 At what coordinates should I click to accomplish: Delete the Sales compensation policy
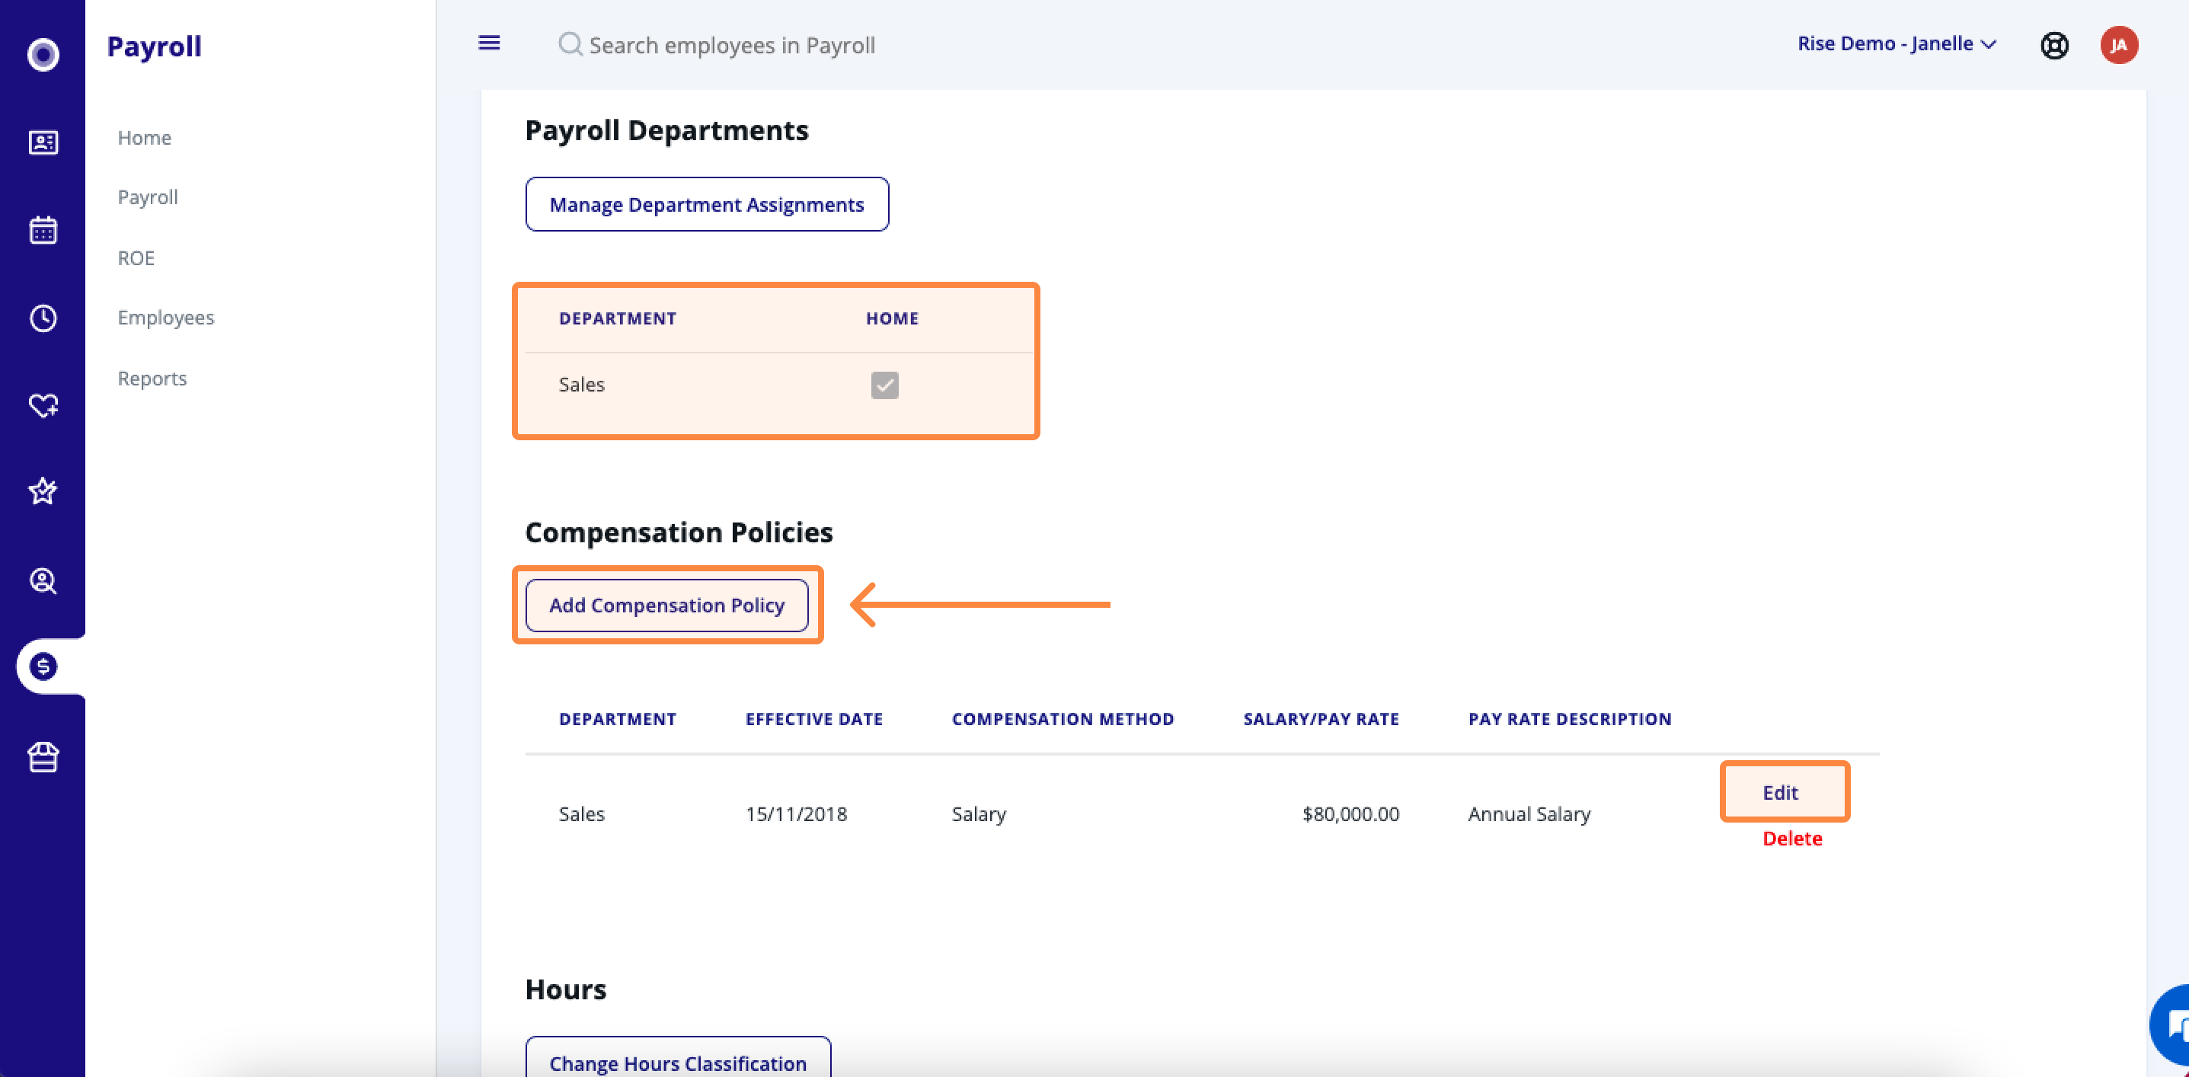[1792, 838]
